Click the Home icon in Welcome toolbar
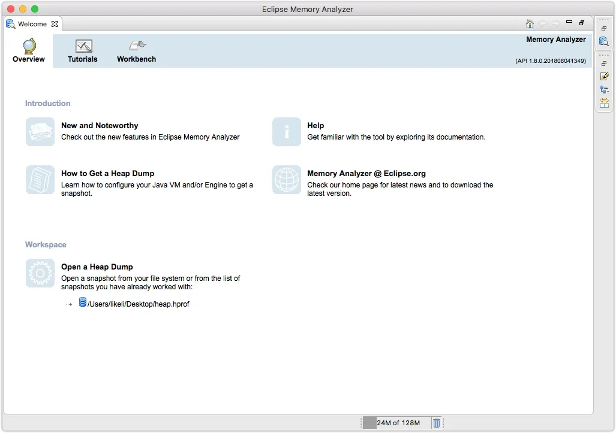The height and width of the screenshot is (433, 616). [x=530, y=23]
